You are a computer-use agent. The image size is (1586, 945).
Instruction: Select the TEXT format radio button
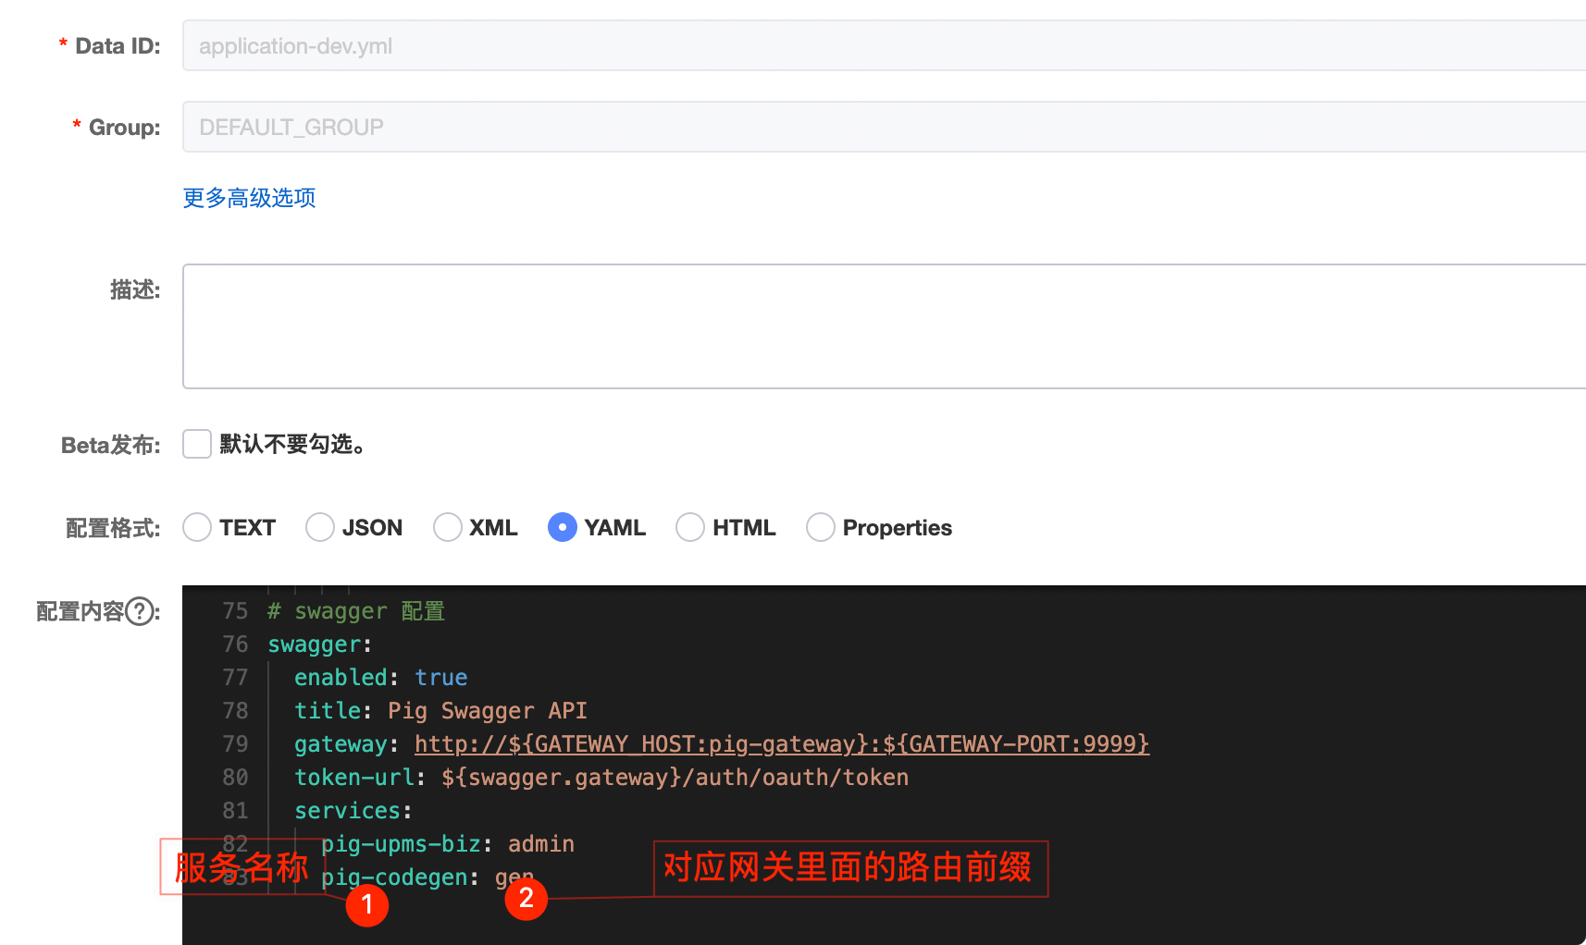197,527
